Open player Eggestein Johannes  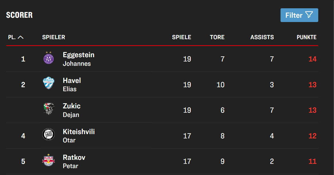[x=78, y=59]
